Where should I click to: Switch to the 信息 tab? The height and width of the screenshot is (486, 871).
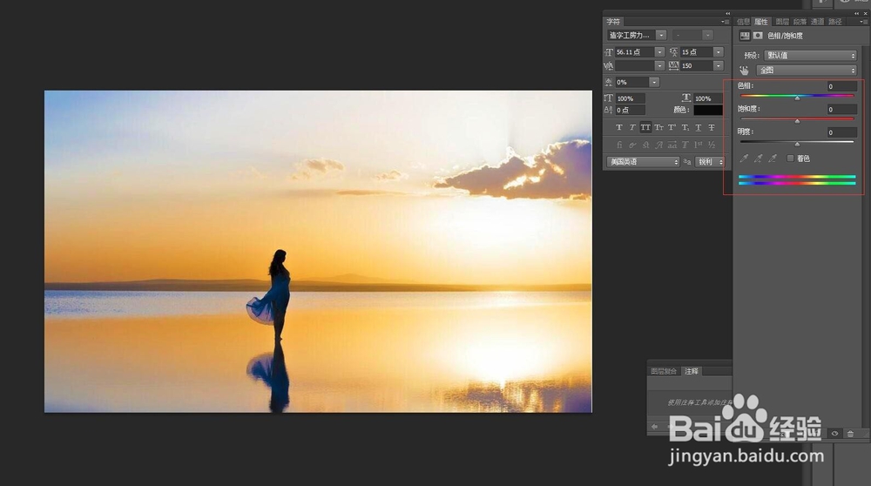pyautogui.click(x=744, y=22)
